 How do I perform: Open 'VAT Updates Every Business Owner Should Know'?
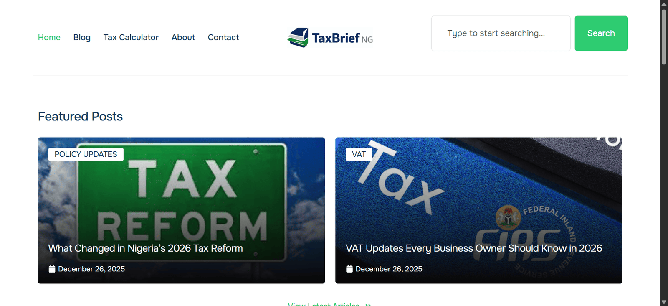pos(474,248)
